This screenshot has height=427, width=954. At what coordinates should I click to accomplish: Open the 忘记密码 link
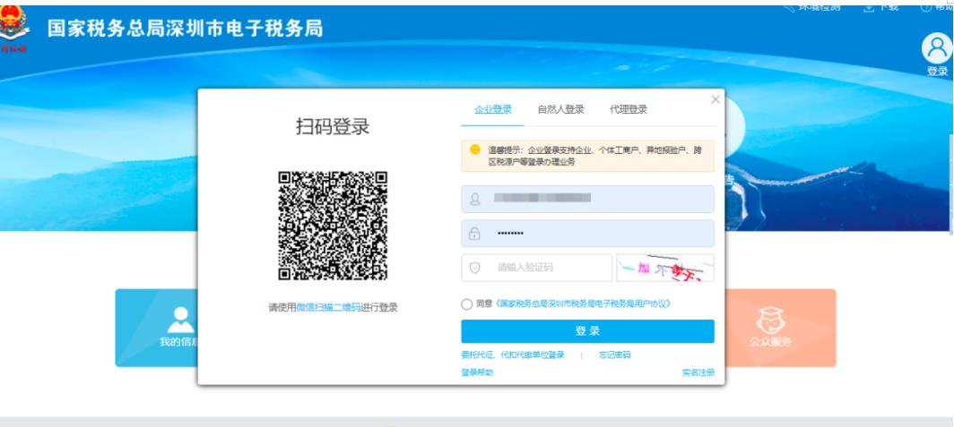pos(614,355)
